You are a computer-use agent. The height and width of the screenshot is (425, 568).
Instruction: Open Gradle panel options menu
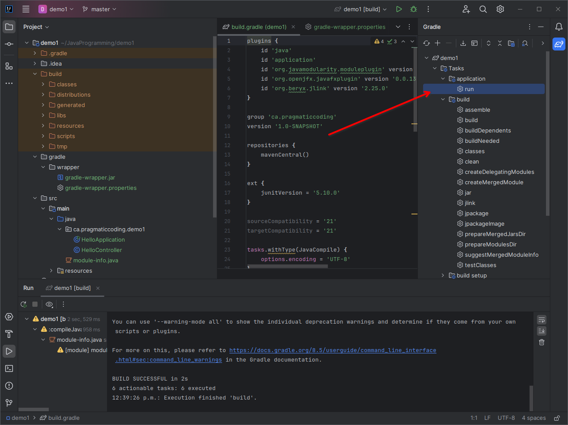[x=530, y=27]
